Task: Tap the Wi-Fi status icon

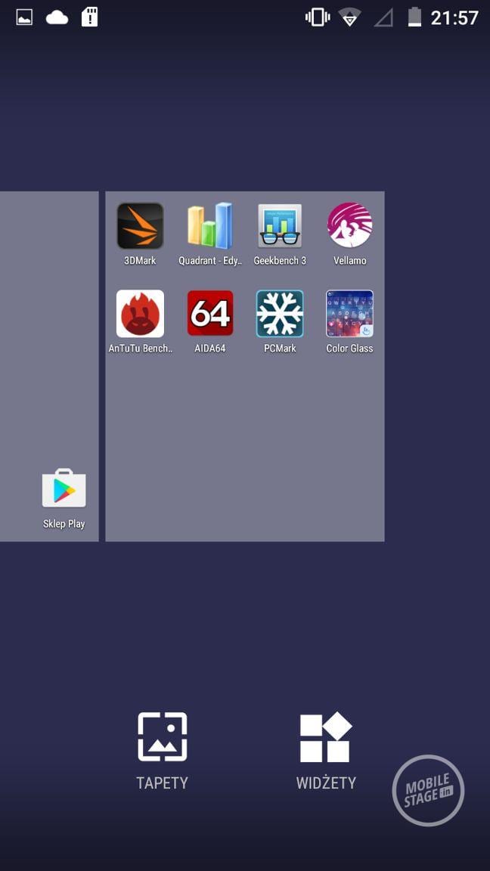Action: [349, 17]
